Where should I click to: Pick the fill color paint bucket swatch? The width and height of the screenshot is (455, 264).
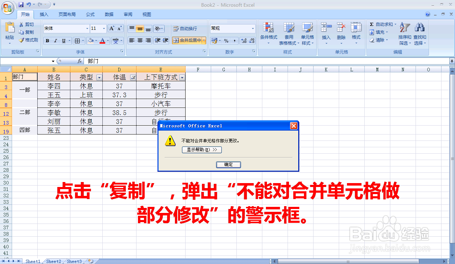coord(91,41)
